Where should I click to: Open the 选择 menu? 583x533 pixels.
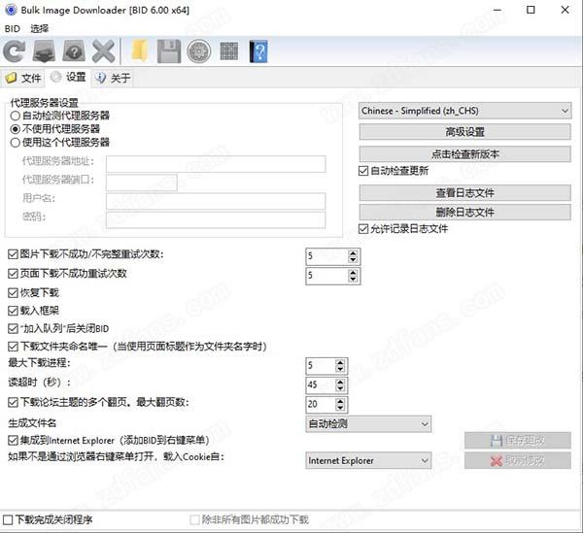click(x=40, y=28)
